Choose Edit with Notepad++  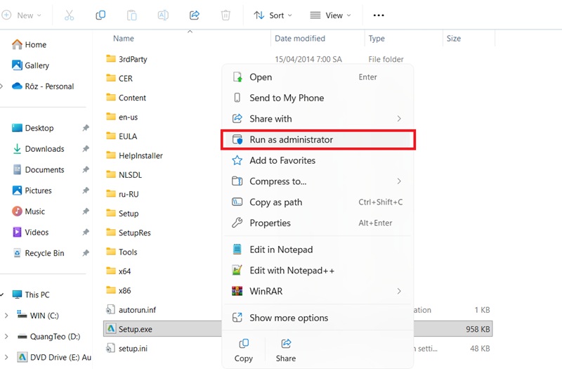[317, 270]
